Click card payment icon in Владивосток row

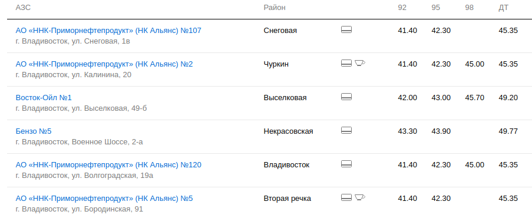(346, 164)
